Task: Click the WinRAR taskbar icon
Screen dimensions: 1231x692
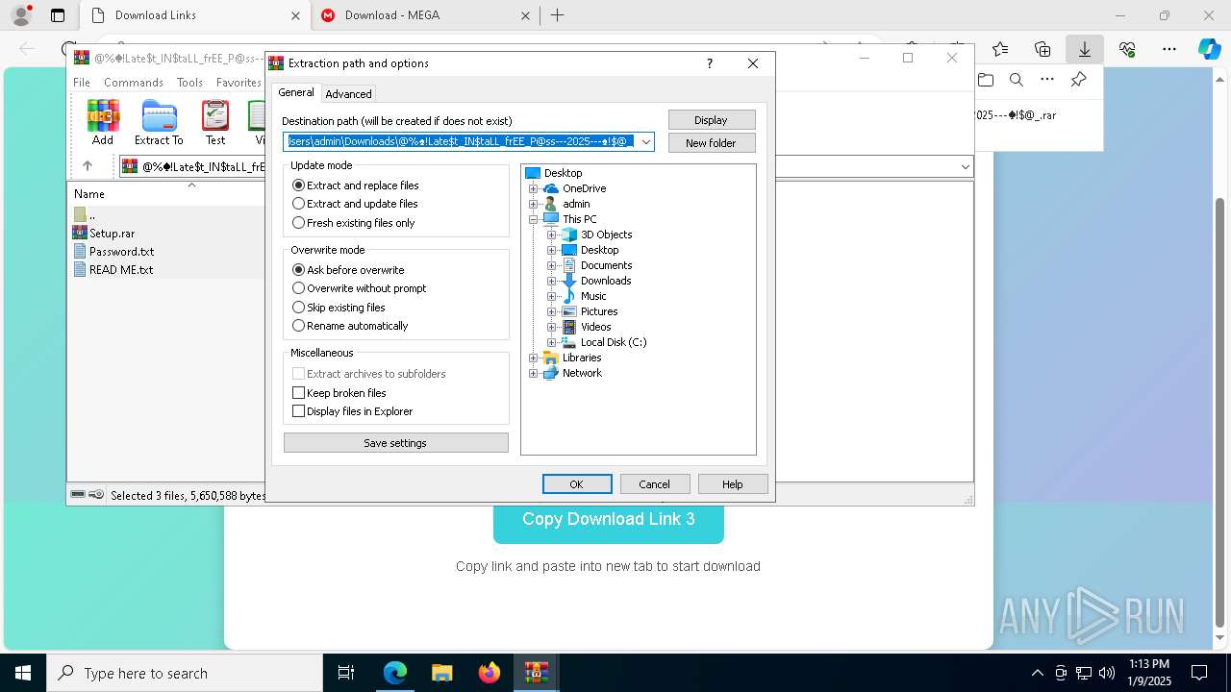Action: 536,673
